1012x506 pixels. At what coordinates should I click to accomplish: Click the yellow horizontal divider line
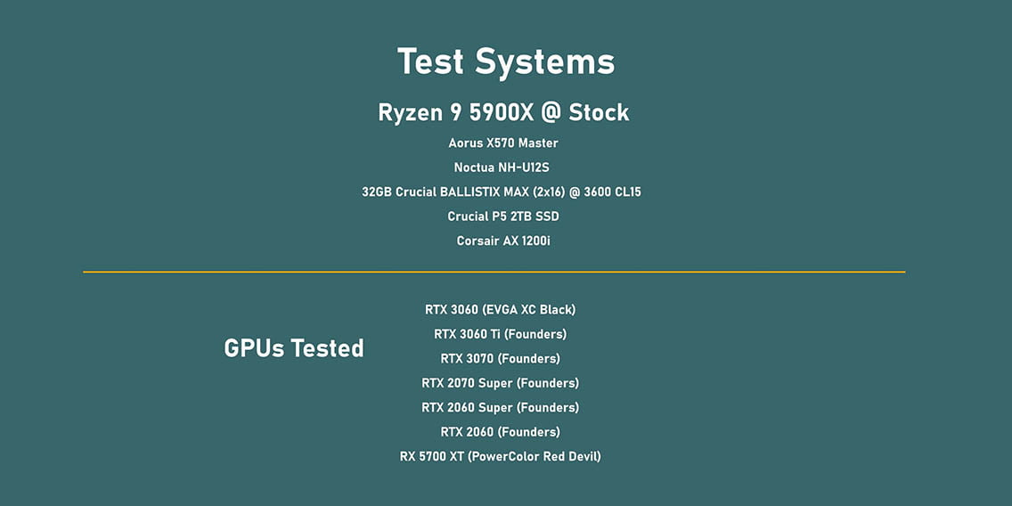[x=494, y=272]
